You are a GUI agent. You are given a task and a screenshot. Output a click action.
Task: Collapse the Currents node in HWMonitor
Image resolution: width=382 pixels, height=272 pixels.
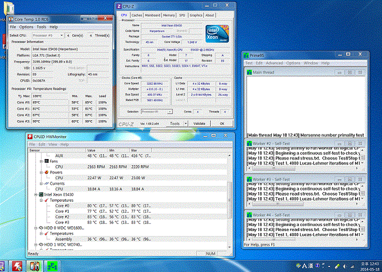[x=41, y=184]
